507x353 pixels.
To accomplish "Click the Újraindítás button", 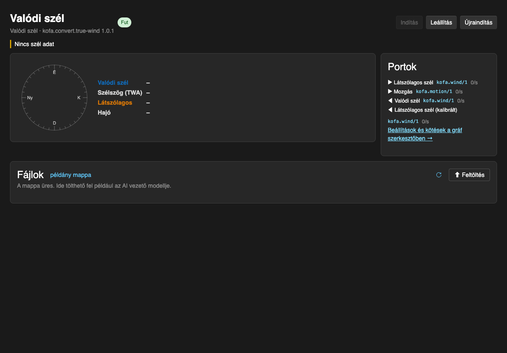I will pyautogui.click(x=478, y=22).
